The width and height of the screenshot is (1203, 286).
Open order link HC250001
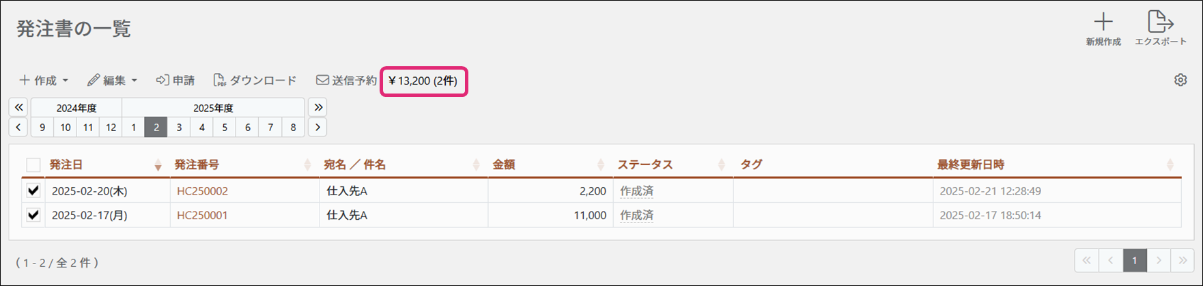(202, 216)
